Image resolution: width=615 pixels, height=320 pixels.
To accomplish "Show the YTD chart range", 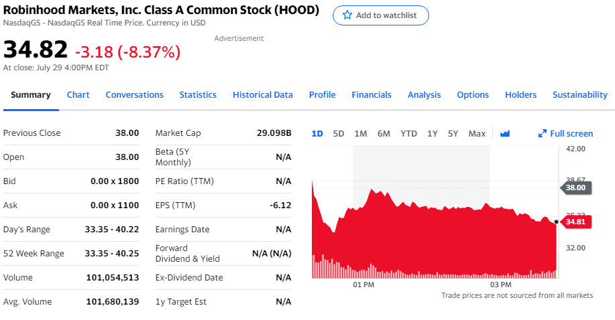I will point(408,133).
